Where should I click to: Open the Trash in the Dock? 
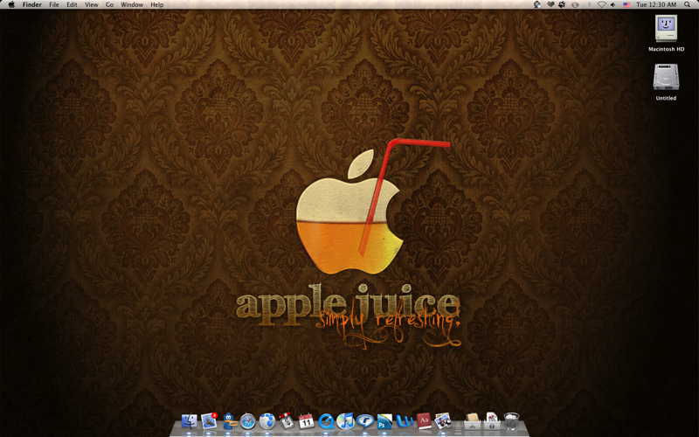511,421
